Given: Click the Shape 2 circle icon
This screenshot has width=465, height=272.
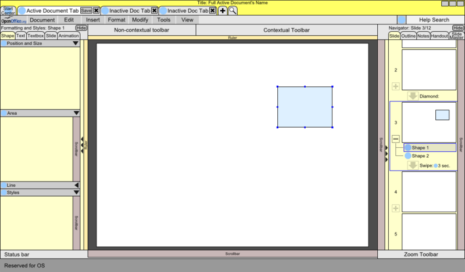Looking at the screenshot, I should [407, 156].
